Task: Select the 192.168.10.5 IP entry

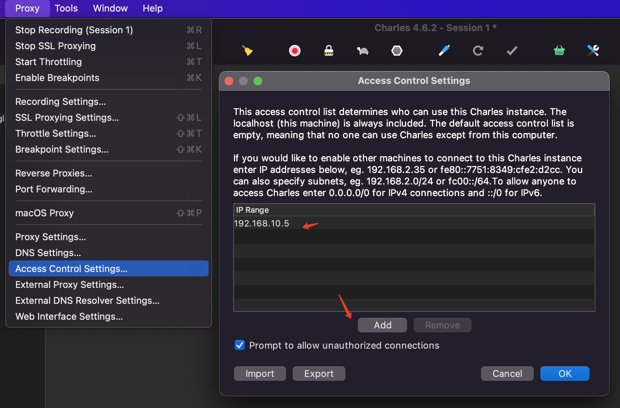Action: point(414,223)
